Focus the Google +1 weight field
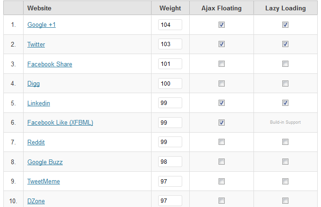Screen dimensions: 321x207 (x=170, y=24)
